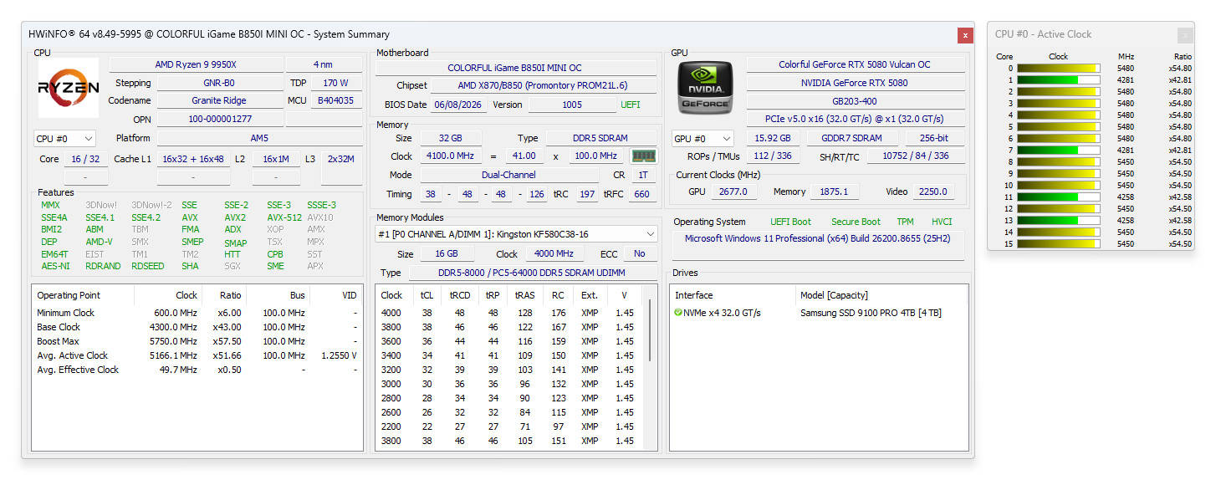
Task: Click the Colorful GeForce RTX 5080 Vulcan OC field
Action: tap(854, 64)
